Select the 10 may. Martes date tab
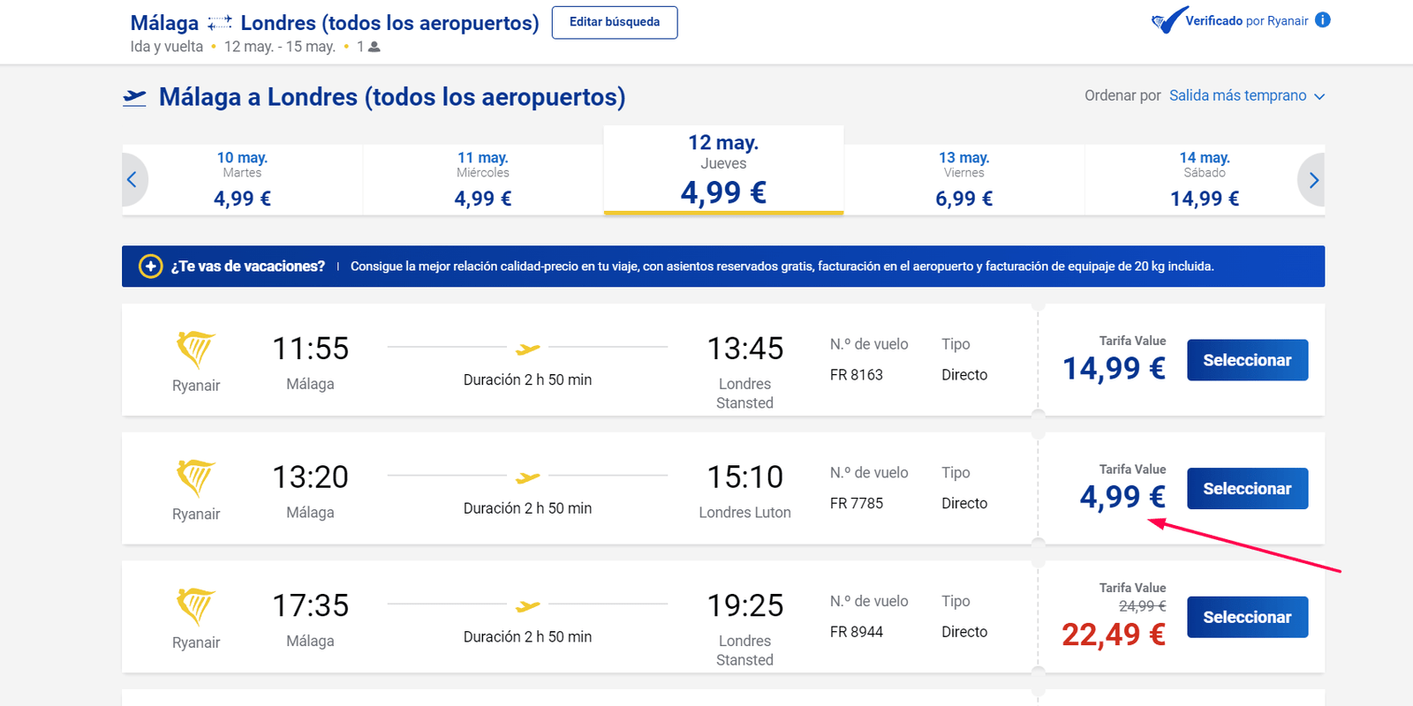Viewport: 1413px width, 706px height. coord(242,180)
